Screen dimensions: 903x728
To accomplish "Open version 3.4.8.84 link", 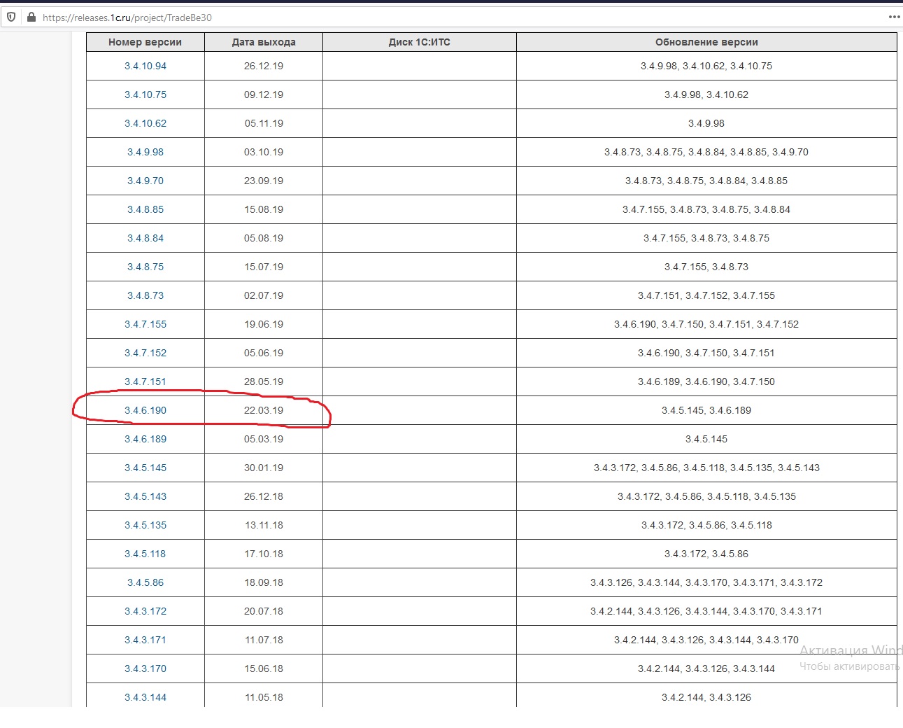I will [x=145, y=238].
